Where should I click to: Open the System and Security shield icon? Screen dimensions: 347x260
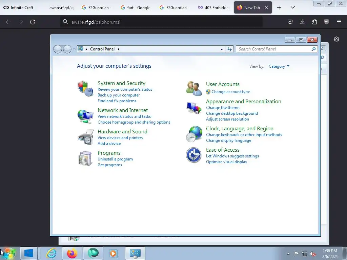[85, 88]
